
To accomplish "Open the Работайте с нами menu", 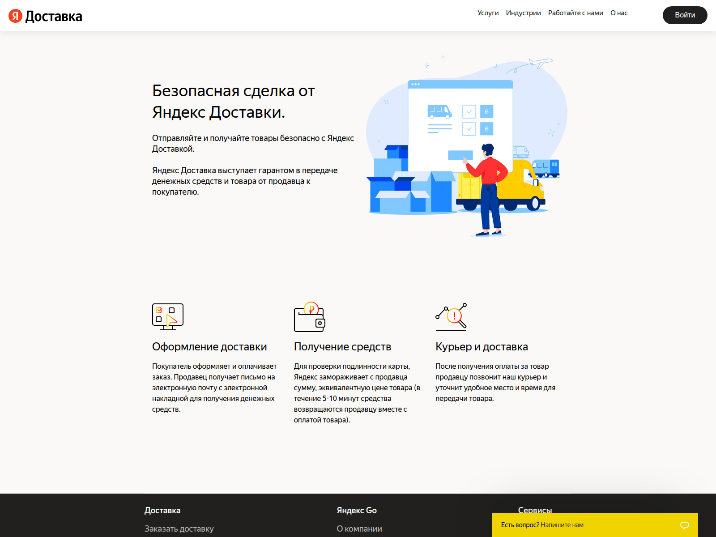I will (575, 13).
